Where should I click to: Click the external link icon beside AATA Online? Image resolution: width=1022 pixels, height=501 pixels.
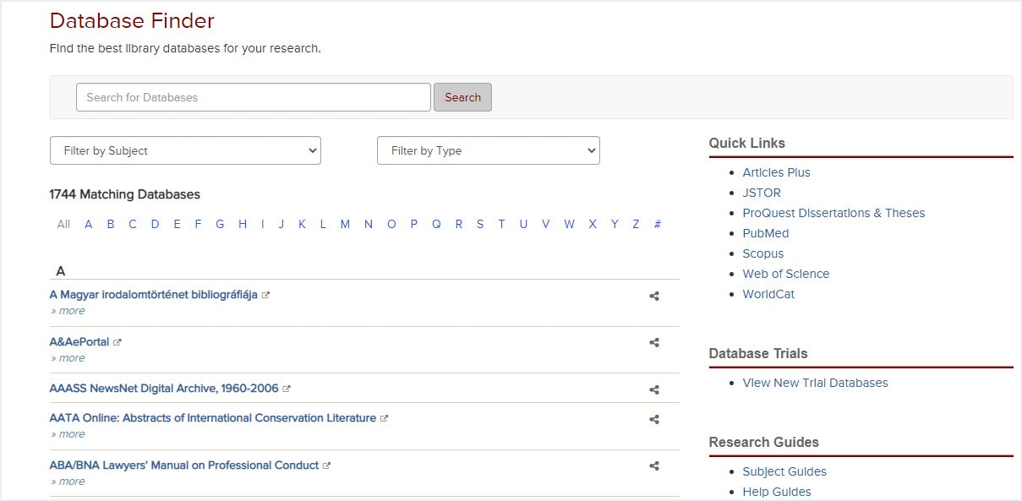[x=385, y=417]
